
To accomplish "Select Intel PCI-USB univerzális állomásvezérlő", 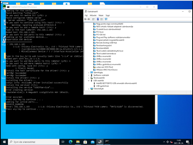I will click(x=116, y=83).
